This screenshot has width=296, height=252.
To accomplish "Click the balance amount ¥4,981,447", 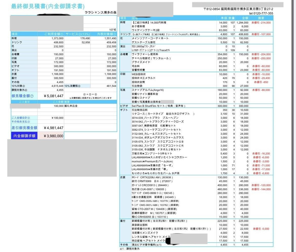I will [x=53, y=128].
